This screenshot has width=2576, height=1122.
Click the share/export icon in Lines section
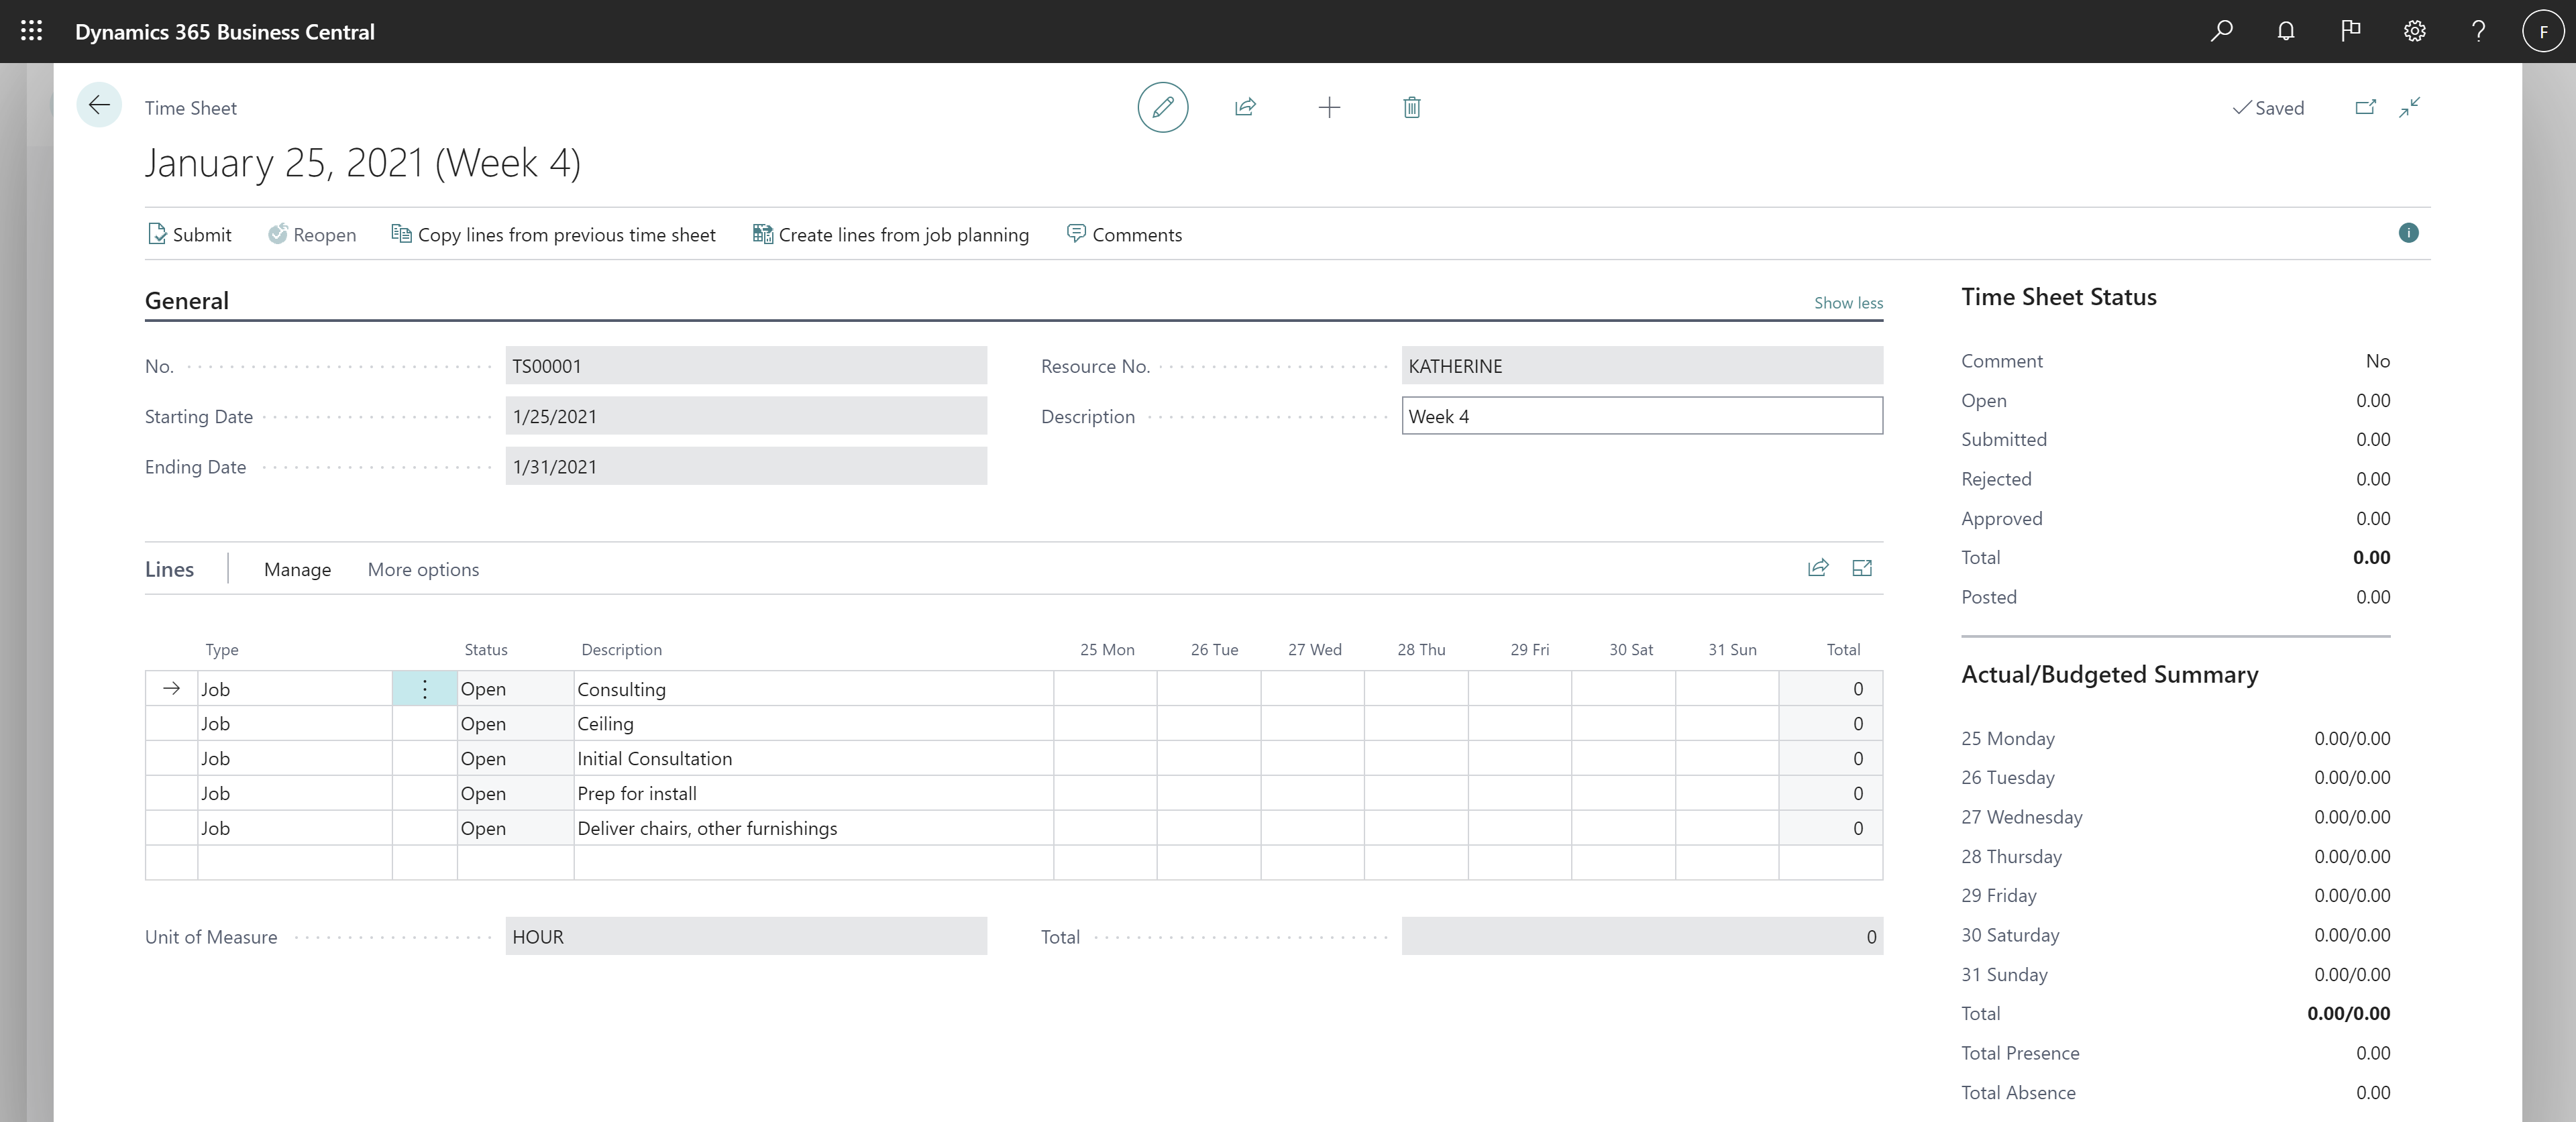coord(1817,567)
